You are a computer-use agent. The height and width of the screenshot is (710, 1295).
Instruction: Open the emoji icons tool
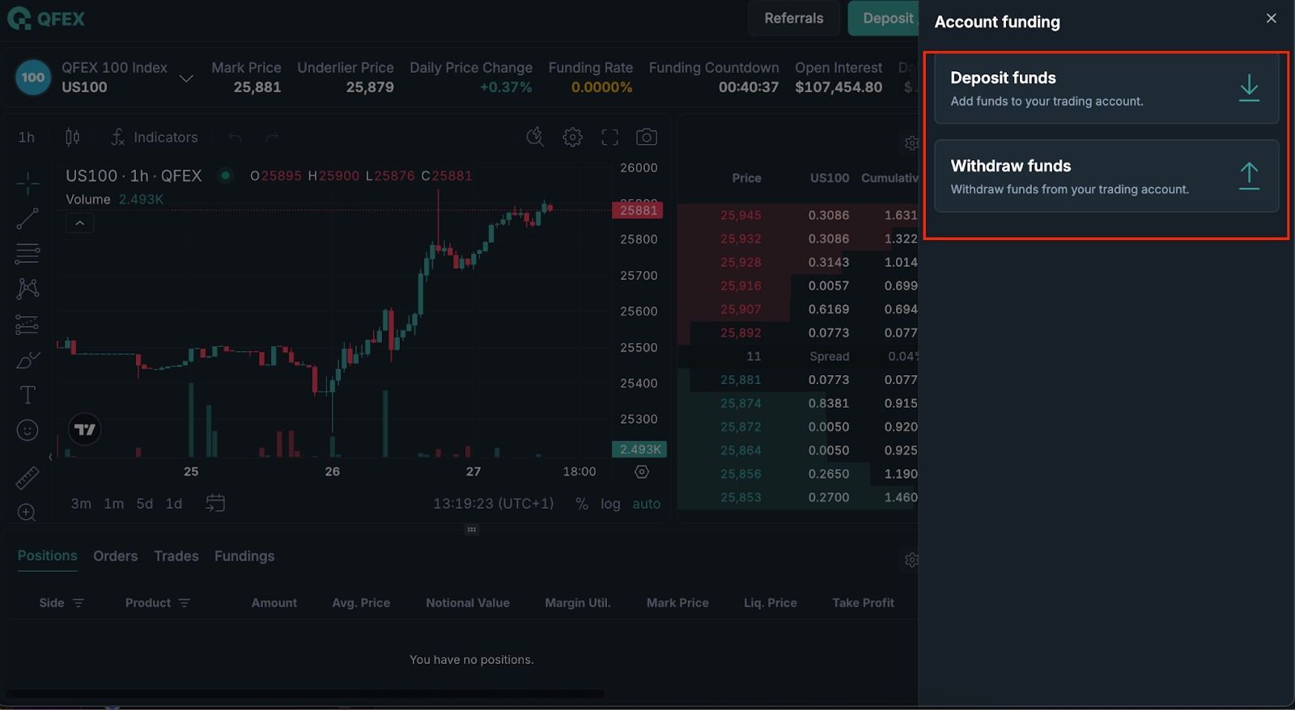tap(28, 430)
